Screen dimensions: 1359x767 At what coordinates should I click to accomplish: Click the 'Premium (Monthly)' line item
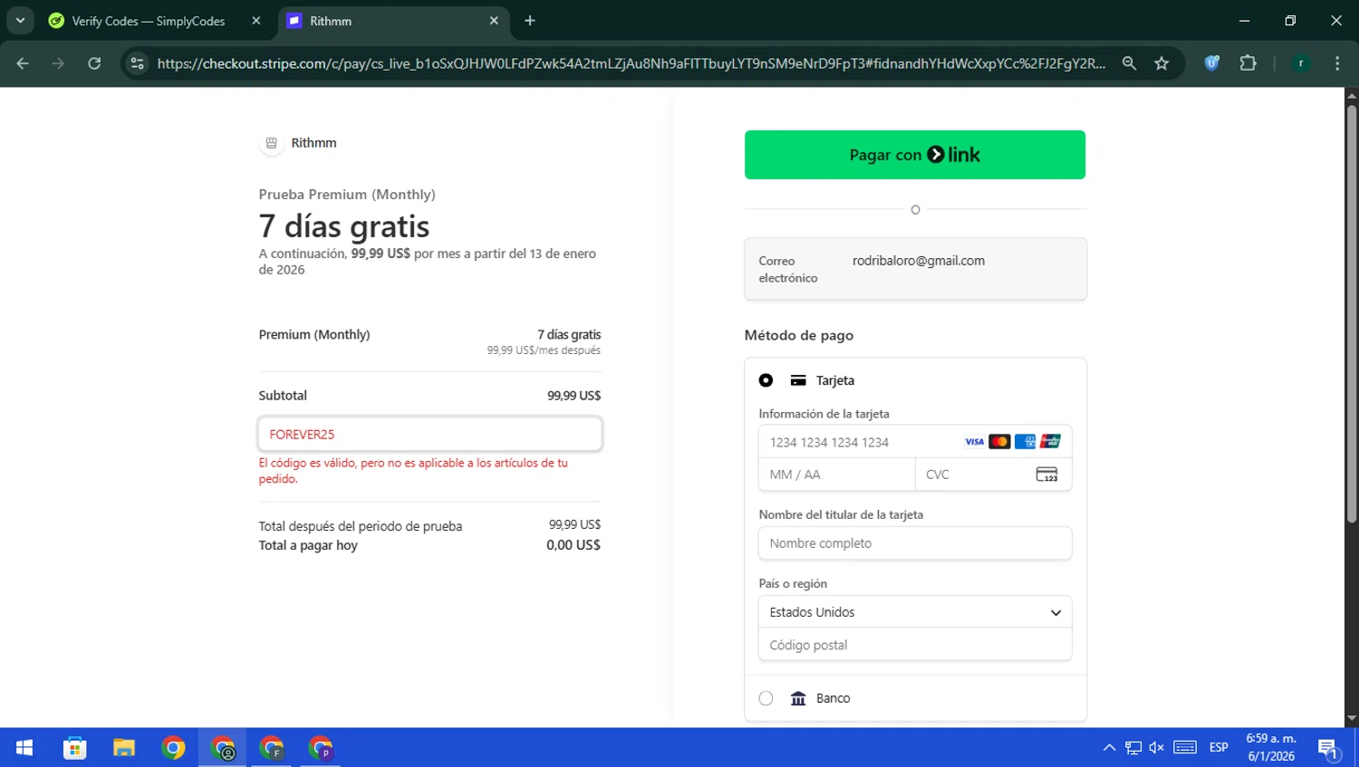(314, 334)
